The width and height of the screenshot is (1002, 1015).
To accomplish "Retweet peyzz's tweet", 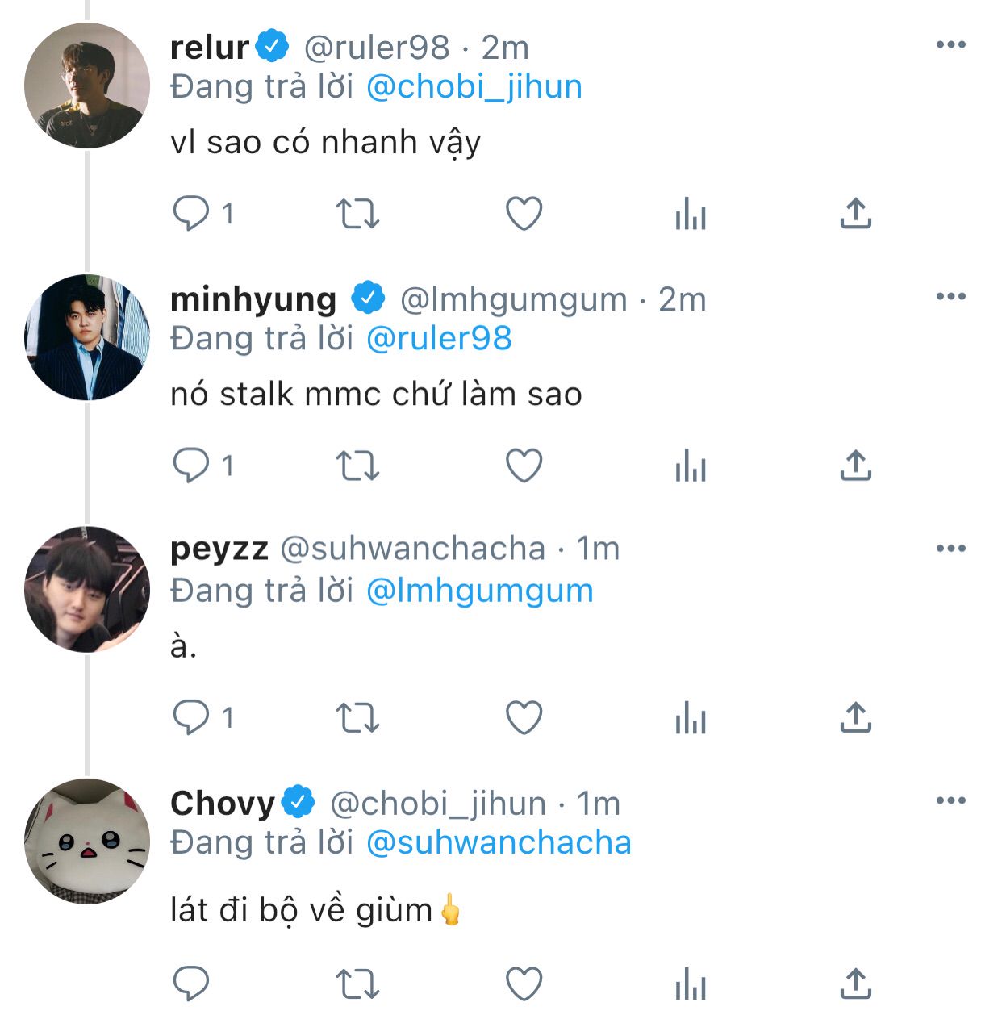I will click(357, 717).
